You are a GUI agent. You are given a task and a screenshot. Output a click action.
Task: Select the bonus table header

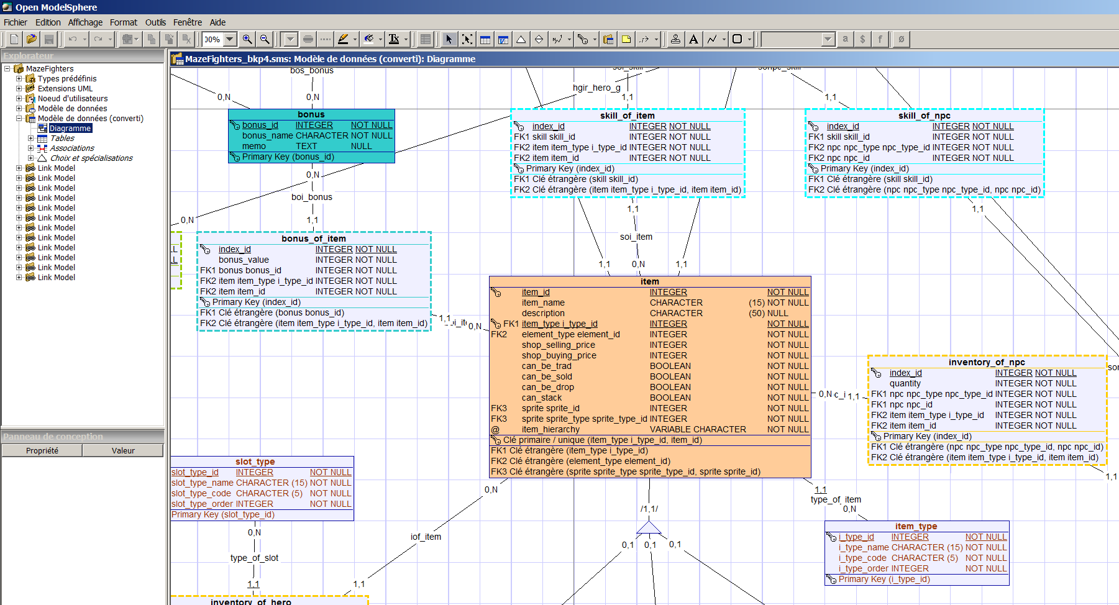tap(311, 114)
